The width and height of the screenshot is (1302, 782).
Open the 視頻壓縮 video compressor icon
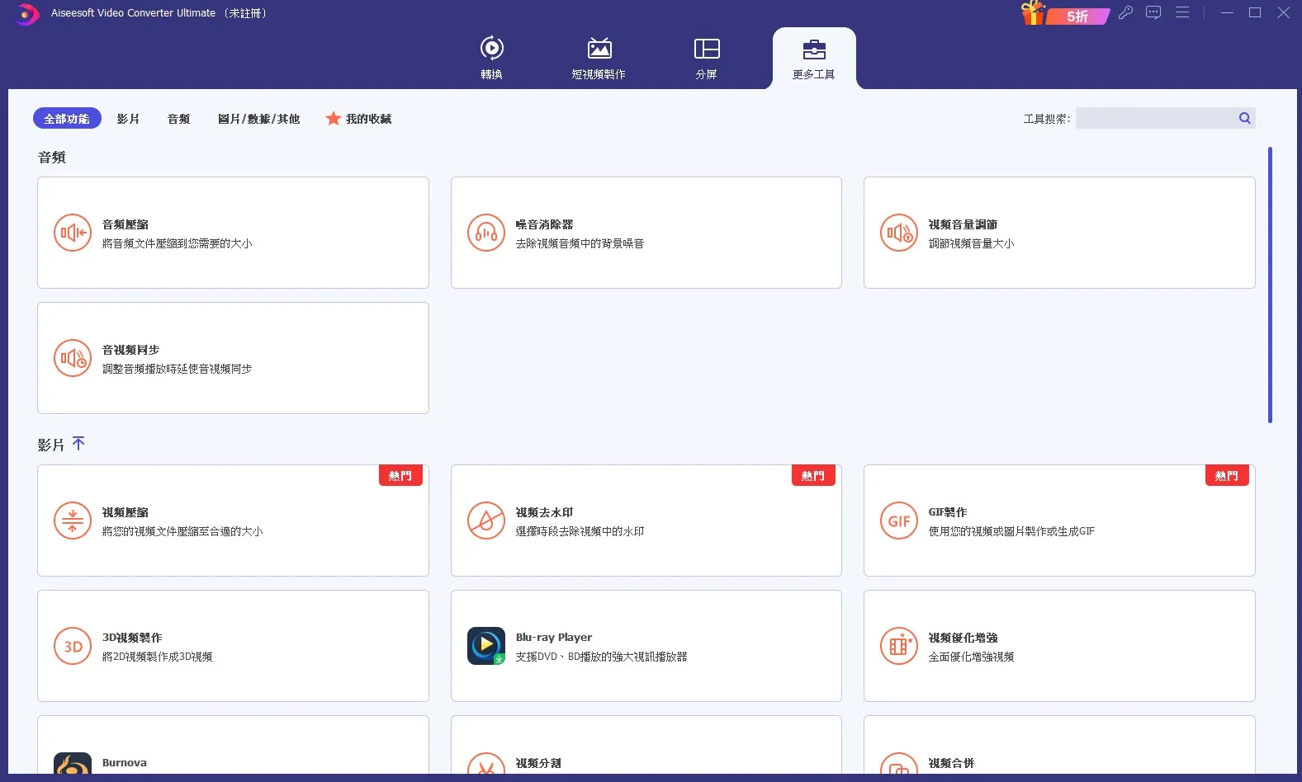[x=73, y=521]
